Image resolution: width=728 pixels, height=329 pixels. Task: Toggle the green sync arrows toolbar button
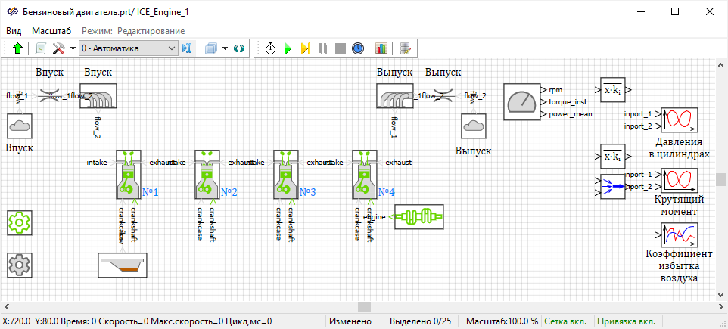point(239,48)
